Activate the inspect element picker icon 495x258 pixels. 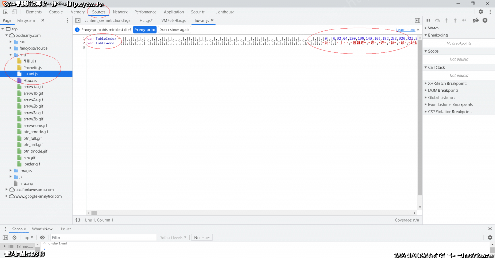pos(5,12)
